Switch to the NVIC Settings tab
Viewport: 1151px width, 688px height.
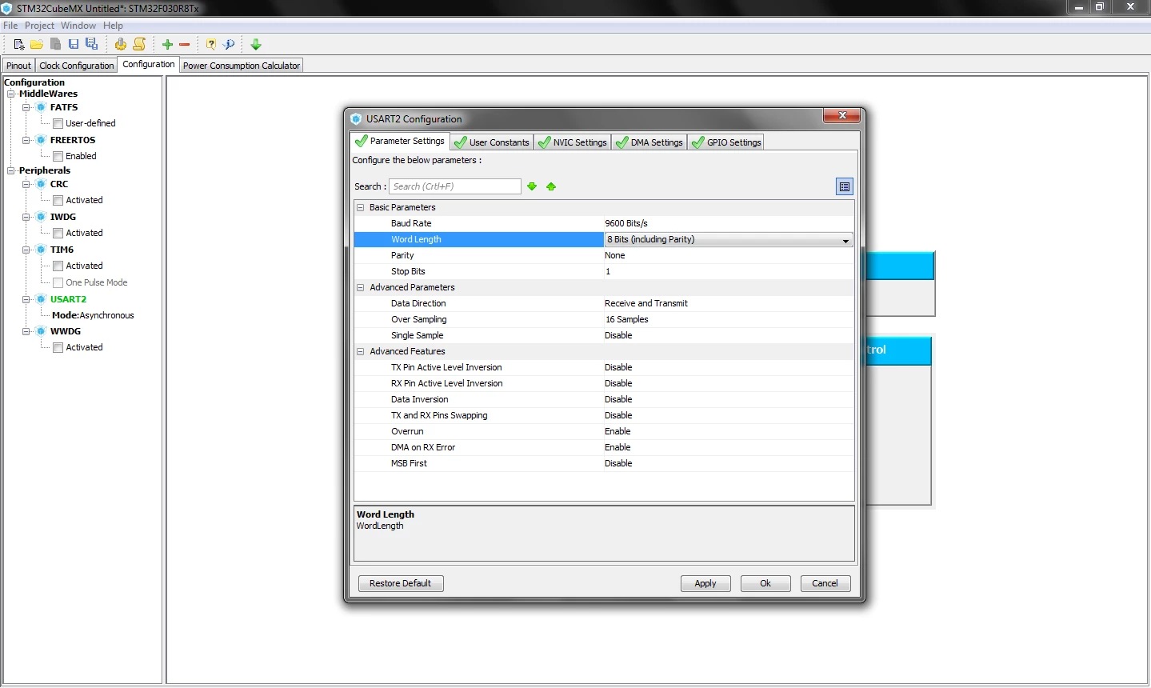573,142
